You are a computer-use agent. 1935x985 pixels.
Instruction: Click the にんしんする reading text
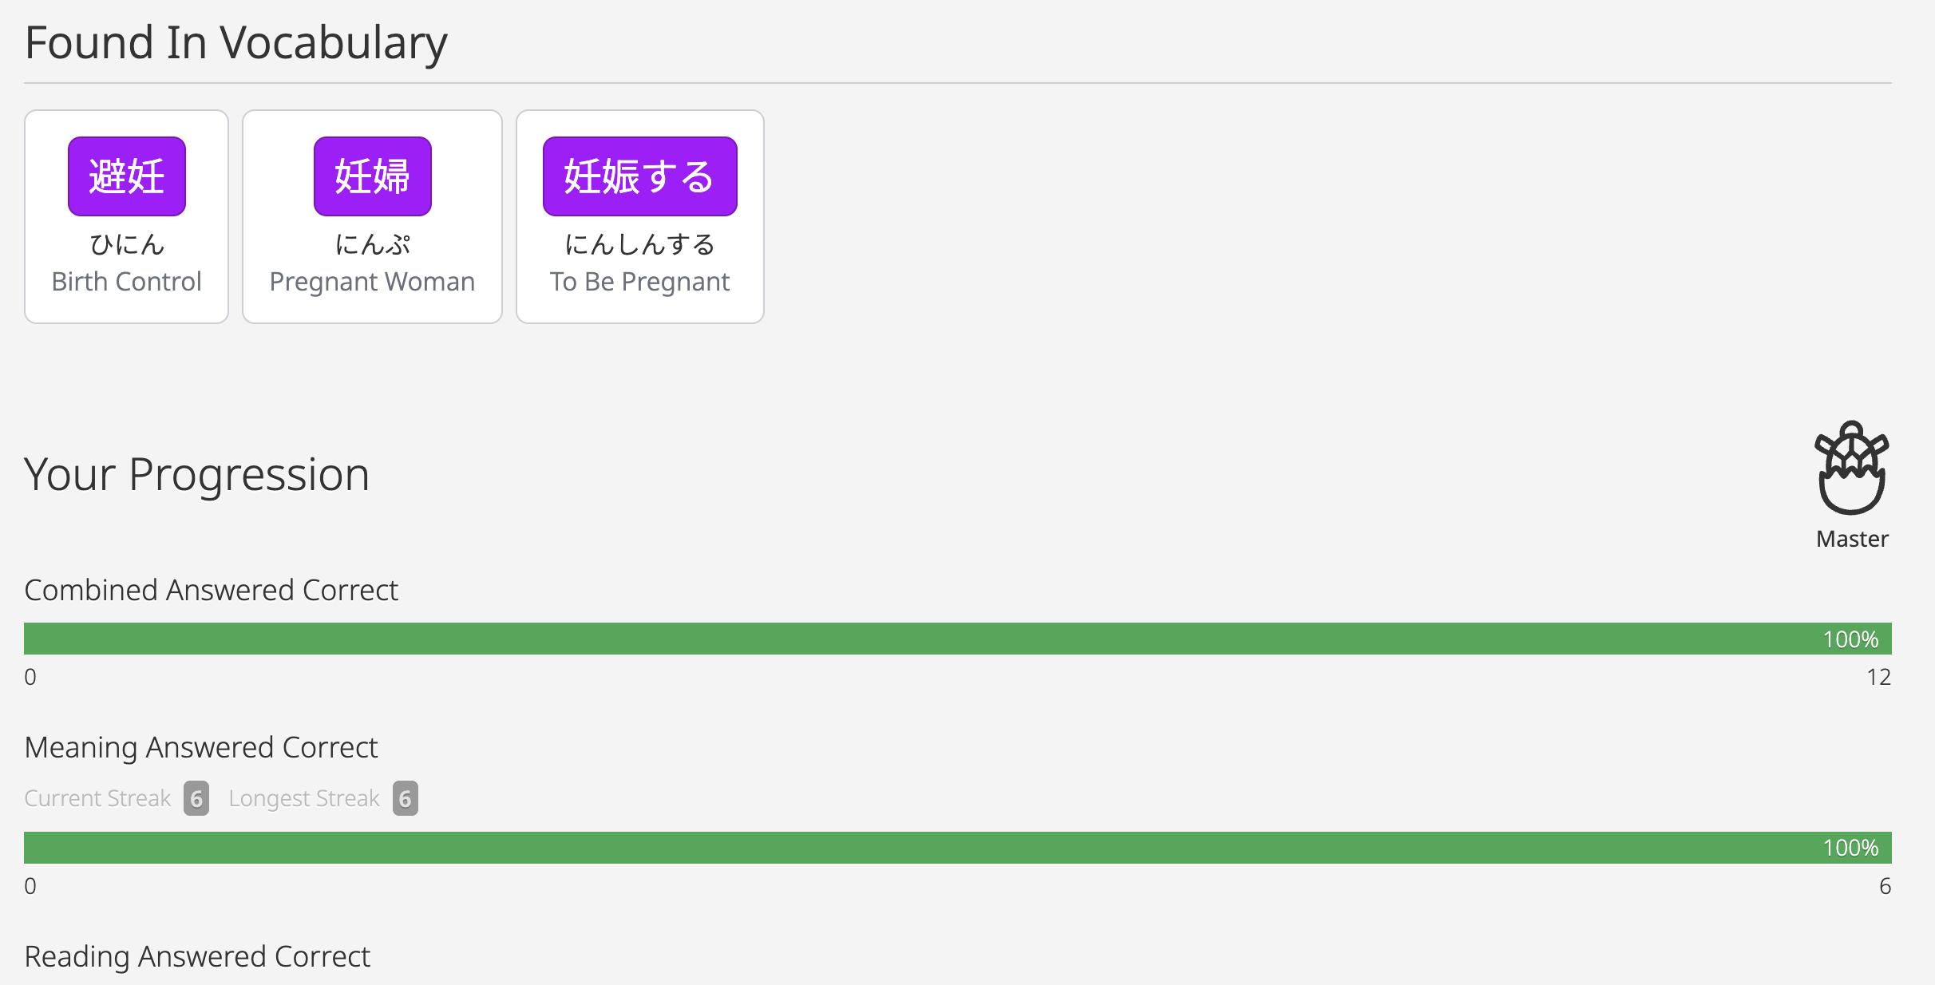pyautogui.click(x=639, y=244)
